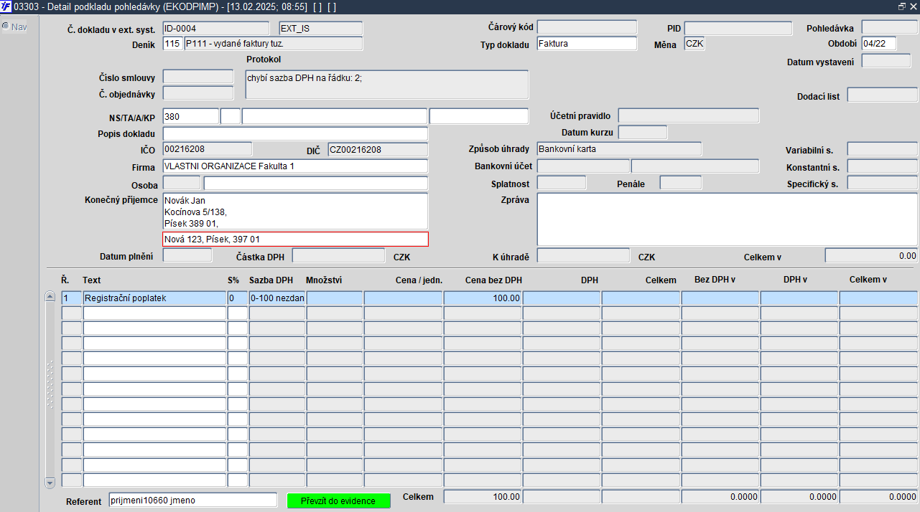Restore the inner window using the title-bar restore icon

[x=902, y=6]
